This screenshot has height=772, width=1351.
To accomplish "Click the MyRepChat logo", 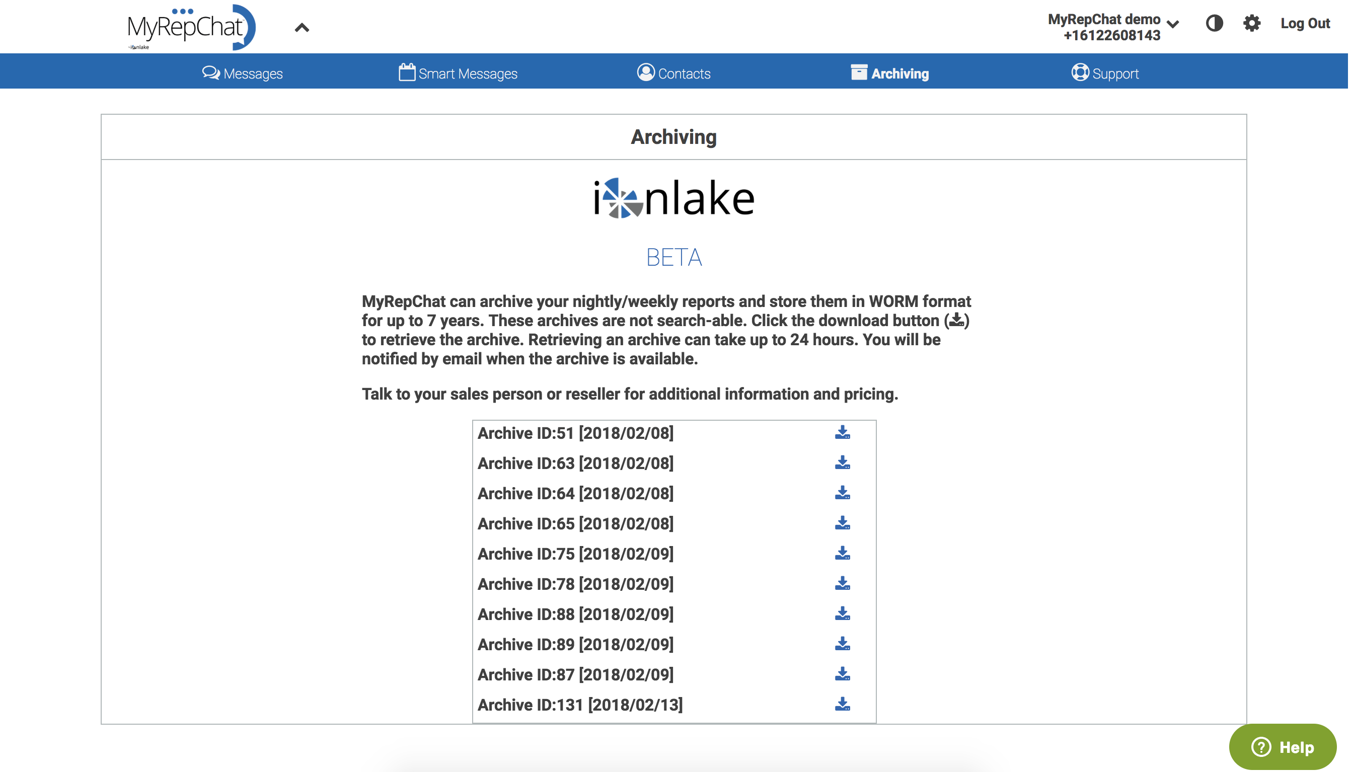I will pyautogui.click(x=191, y=27).
